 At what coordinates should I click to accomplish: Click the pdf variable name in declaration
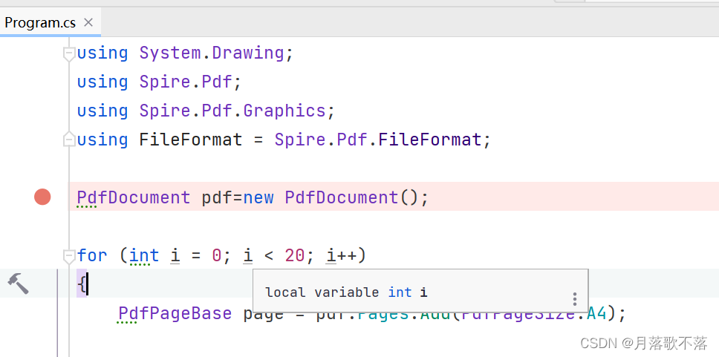pos(218,198)
